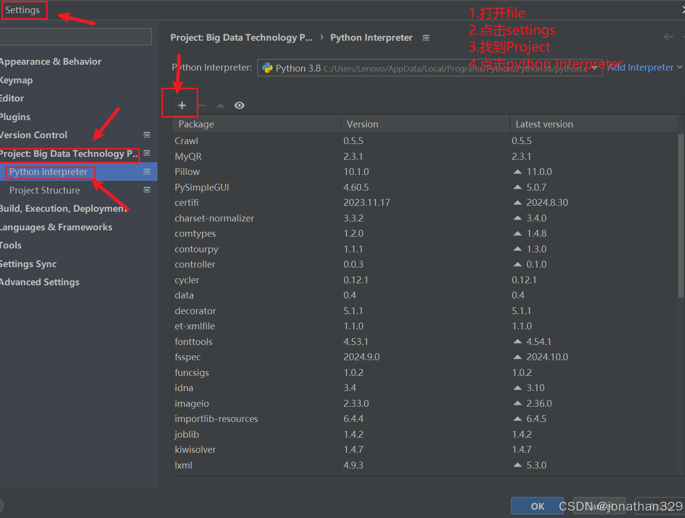The image size is (685, 518).
Task: Select Project Structure in sidebar
Action: tap(45, 190)
